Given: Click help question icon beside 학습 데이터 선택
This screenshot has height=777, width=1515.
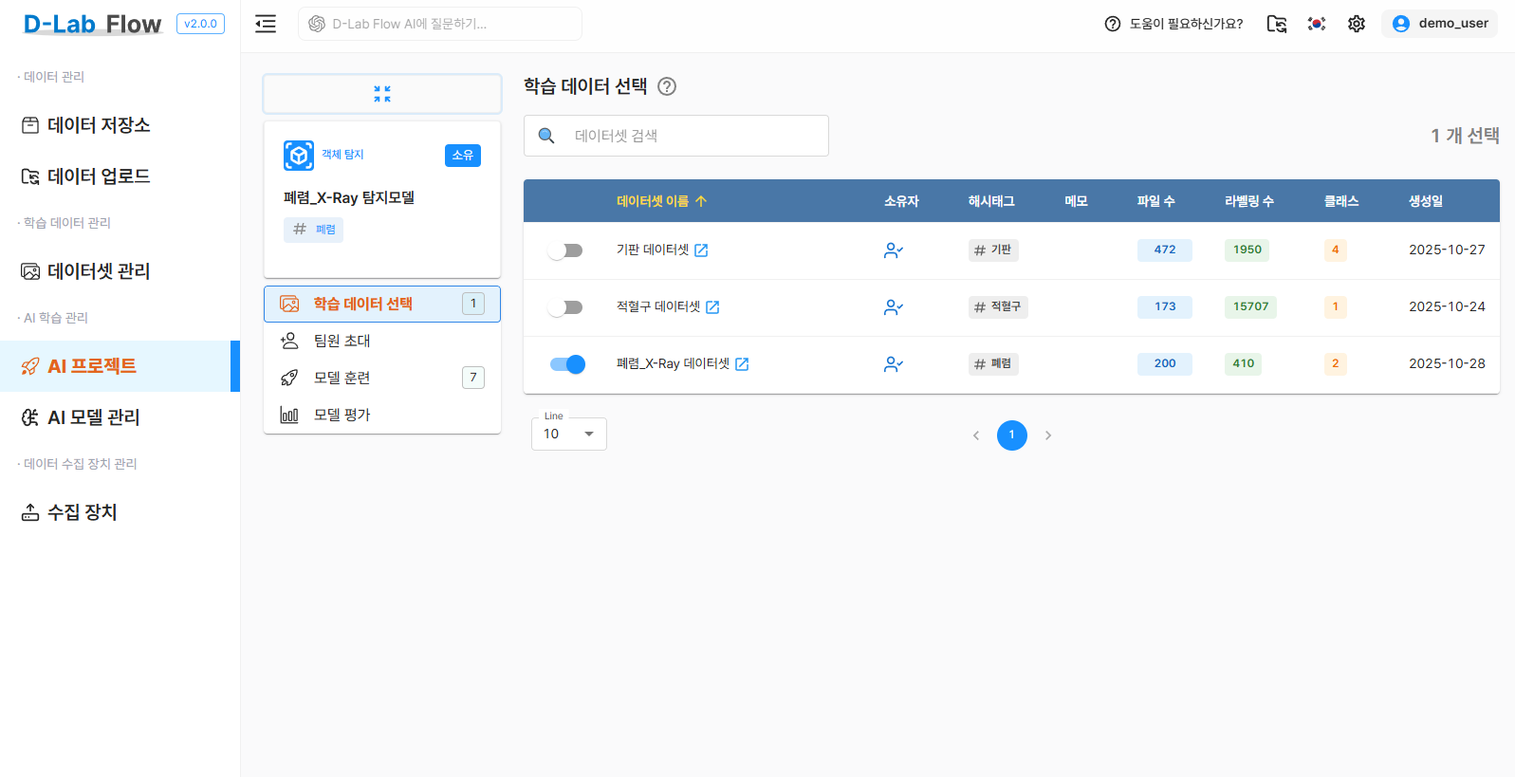Looking at the screenshot, I should (x=667, y=86).
